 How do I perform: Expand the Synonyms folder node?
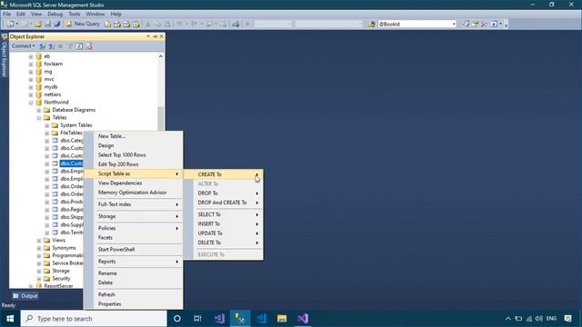pyautogui.click(x=39, y=248)
